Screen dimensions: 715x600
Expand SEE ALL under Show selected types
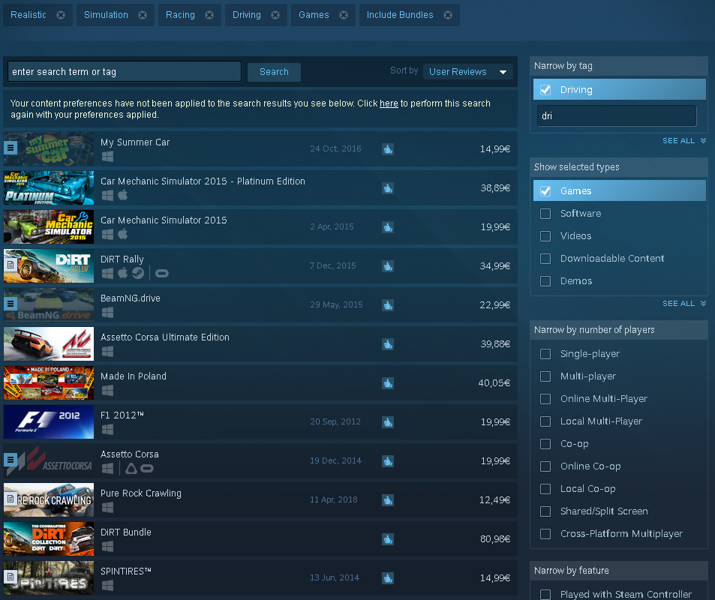click(684, 304)
